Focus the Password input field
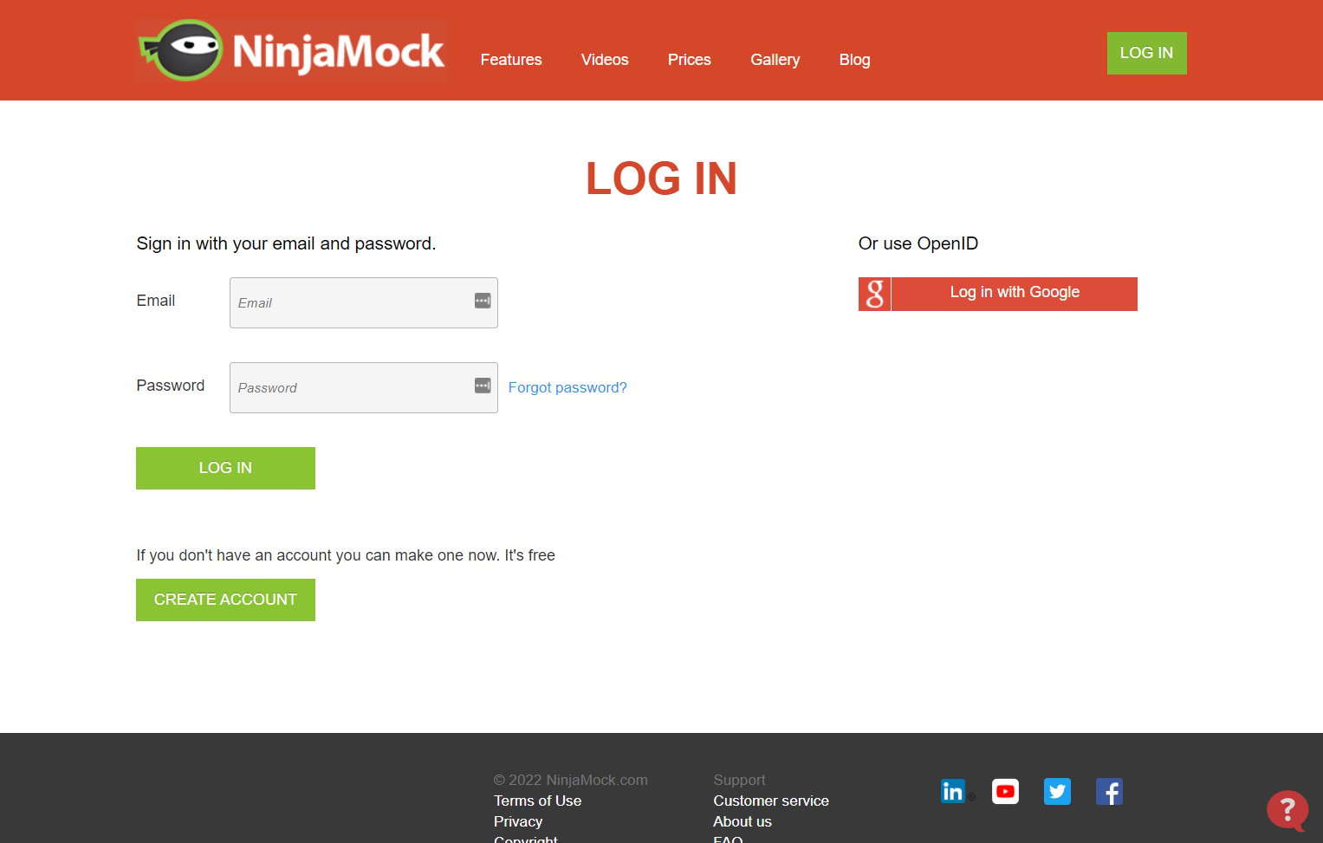 (364, 387)
